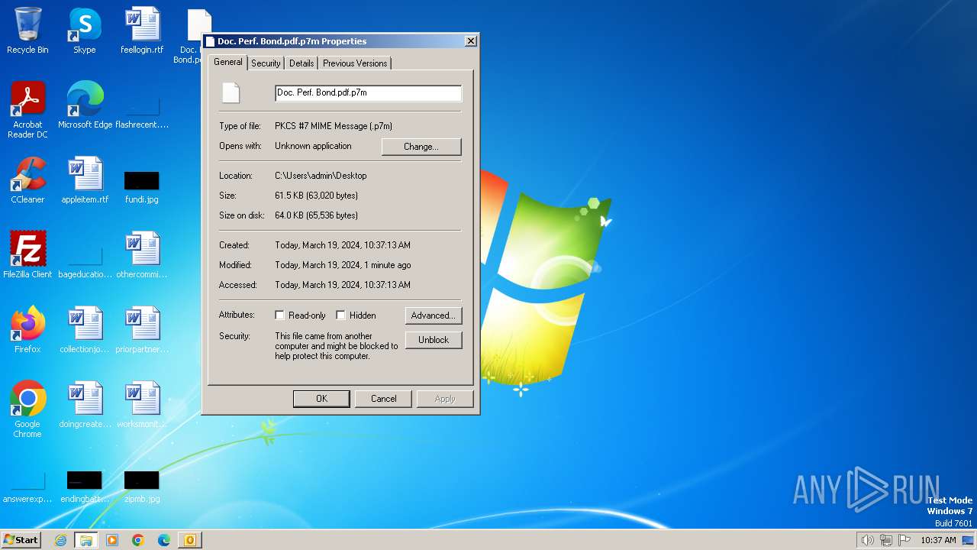Open Windows Media Player taskbar icon

112,540
